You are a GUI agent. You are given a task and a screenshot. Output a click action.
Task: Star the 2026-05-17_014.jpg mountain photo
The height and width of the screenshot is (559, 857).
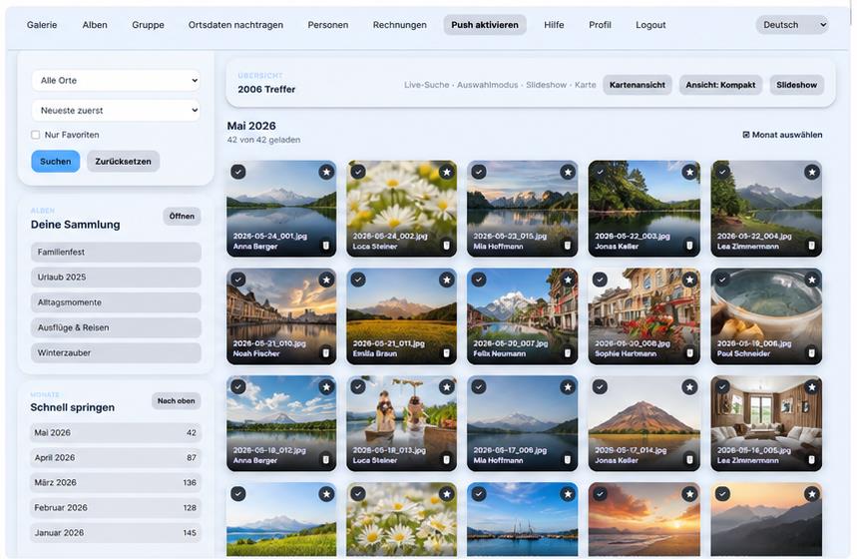tap(689, 386)
